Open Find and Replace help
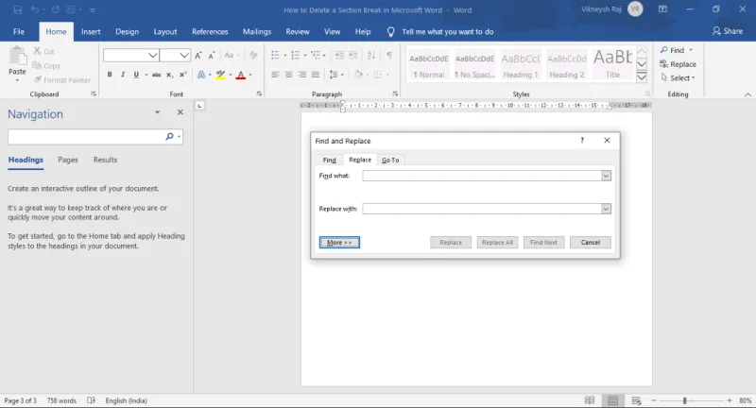Viewport: 756px width, 408px height. [582, 141]
